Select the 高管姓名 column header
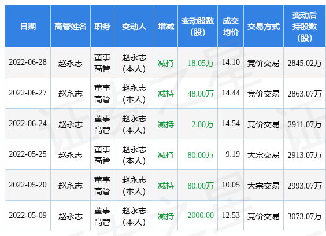This screenshot has height=236, width=326. [x=71, y=27]
